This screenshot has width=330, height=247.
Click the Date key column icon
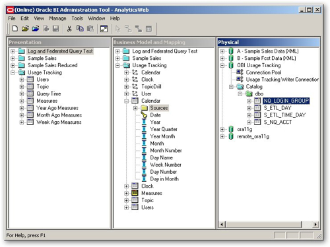click(x=144, y=115)
